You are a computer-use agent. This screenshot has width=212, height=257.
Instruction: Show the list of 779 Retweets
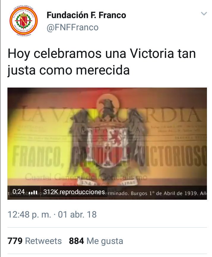(x=35, y=241)
